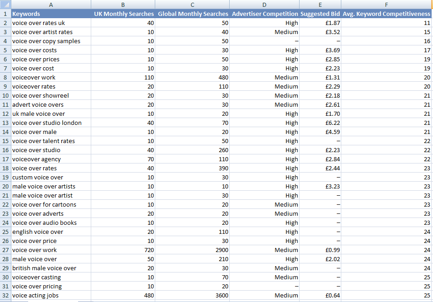Click suggested bid £1.87
433x302 pixels.
click(320, 23)
